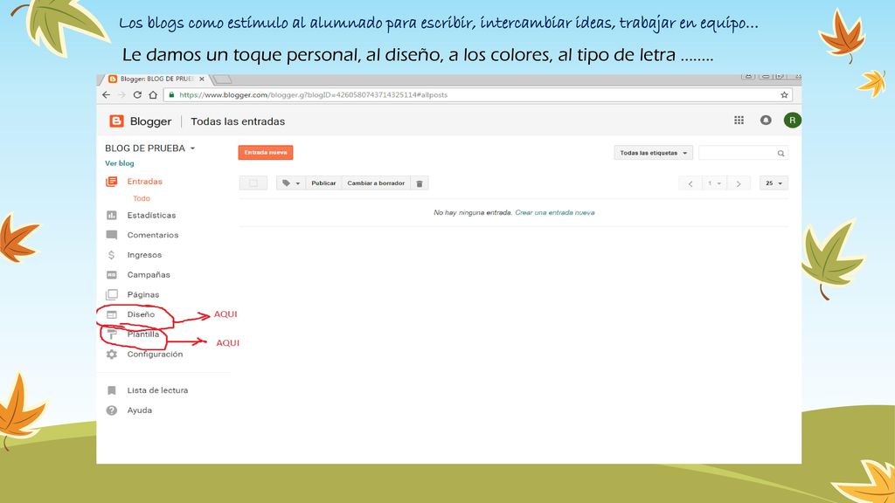Image resolution: width=895 pixels, height=503 pixels.
Task: Open the page number 1 dropdown
Action: [x=714, y=183]
